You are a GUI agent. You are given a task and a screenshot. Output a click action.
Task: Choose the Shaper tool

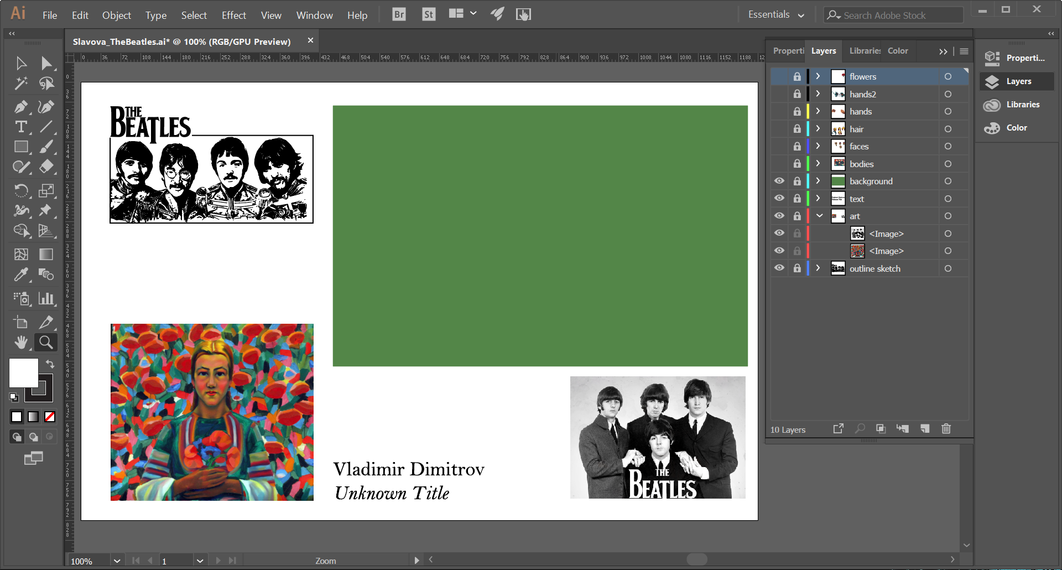pos(21,167)
